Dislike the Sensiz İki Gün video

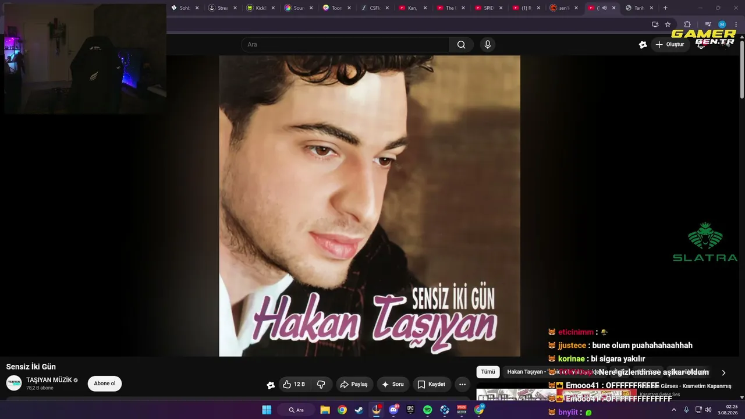pos(321,384)
